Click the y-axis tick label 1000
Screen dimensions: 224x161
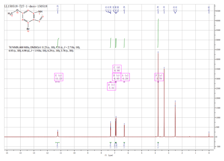218,118
